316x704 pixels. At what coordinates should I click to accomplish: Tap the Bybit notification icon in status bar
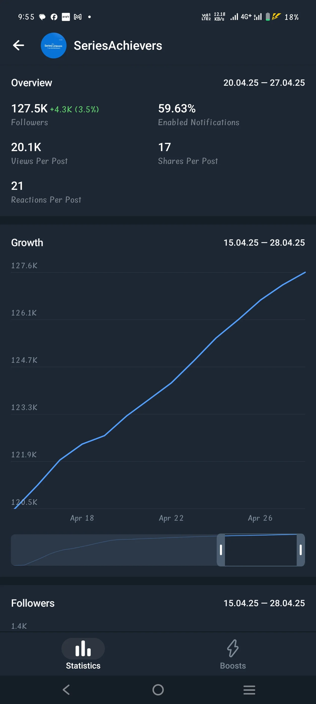click(x=66, y=17)
